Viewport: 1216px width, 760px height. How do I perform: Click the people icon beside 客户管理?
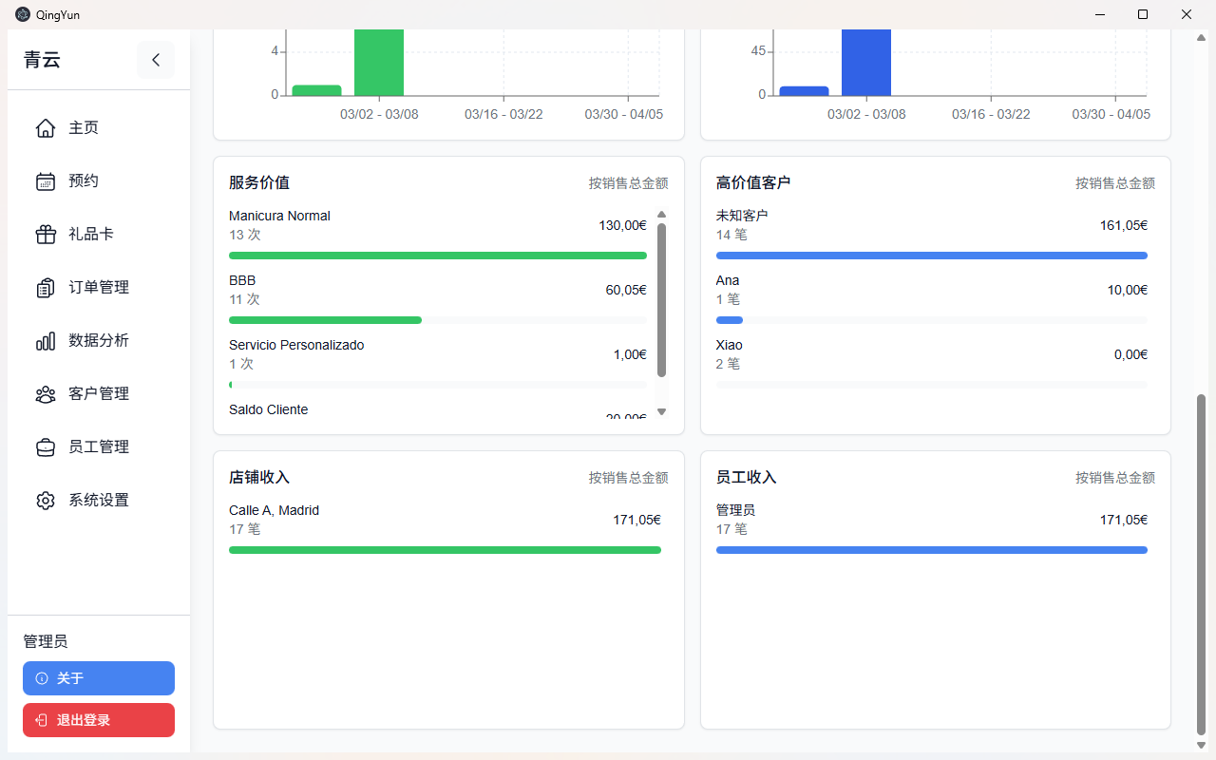click(46, 394)
